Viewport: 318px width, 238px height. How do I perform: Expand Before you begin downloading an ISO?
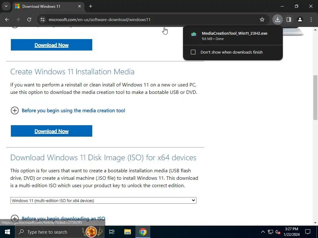(x=63, y=218)
